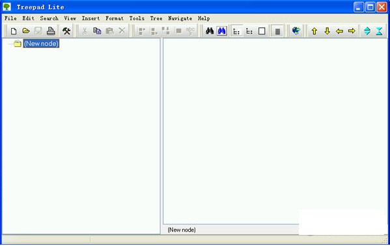This screenshot has width=390, height=246.
Task: Click the Cut scissors icon
Action: coord(85,31)
